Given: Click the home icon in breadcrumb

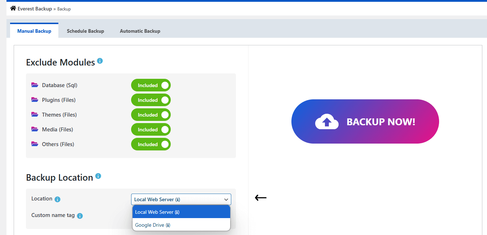Looking at the screenshot, I should [13, 8].
